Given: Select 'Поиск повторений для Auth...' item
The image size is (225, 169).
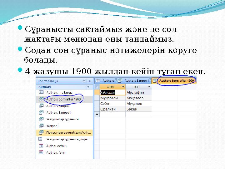Looking at the screenshot, I should [64, 132].
